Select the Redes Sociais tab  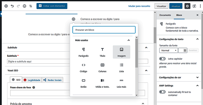(x=52, y=80)
